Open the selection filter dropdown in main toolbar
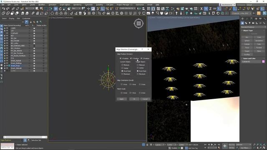Viewport: 267px width, 150px height. point(30,8)
